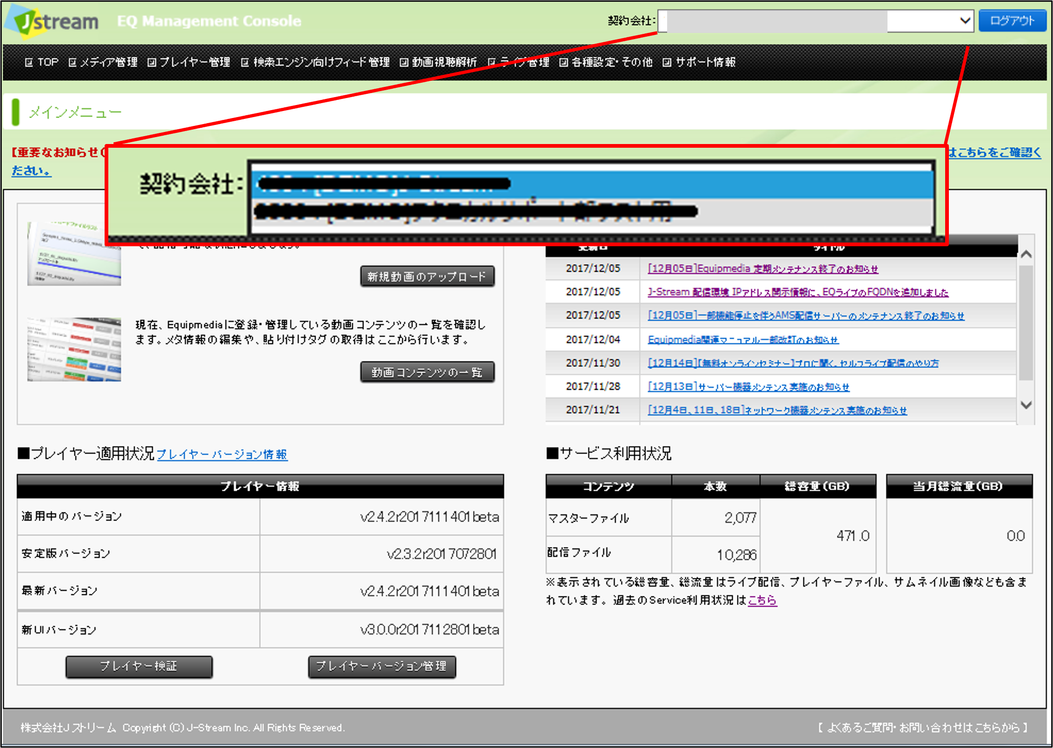Open 検索エンジン向けフィード管理 menu

(x=316, y=62)
